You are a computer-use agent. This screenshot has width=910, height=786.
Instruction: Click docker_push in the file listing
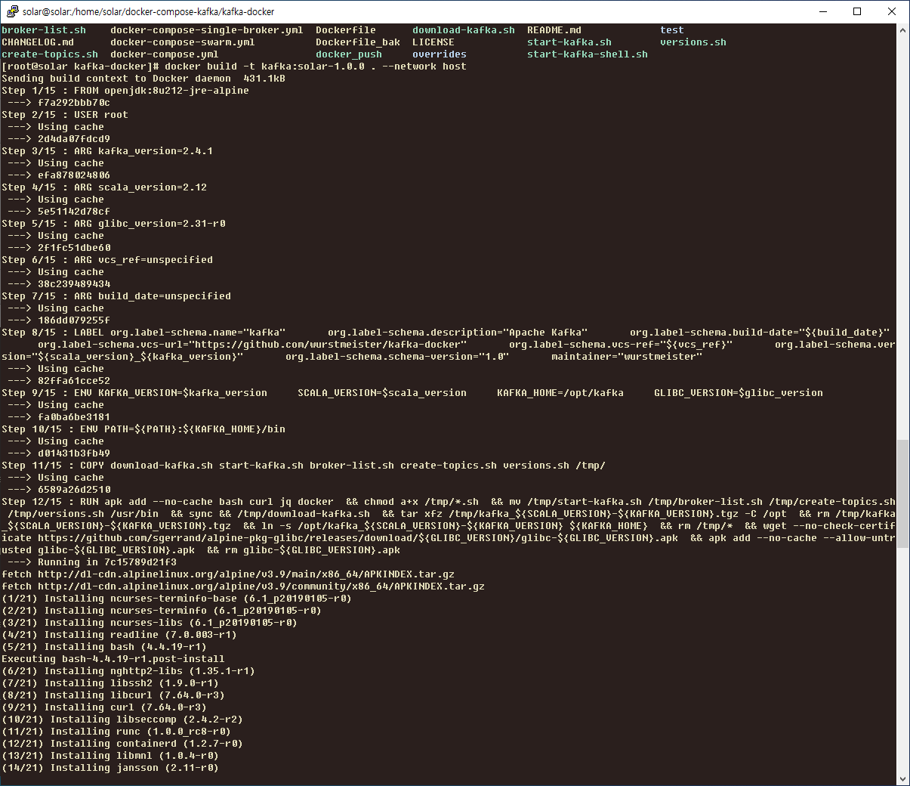pyautogui.click(x=349, y=54)
